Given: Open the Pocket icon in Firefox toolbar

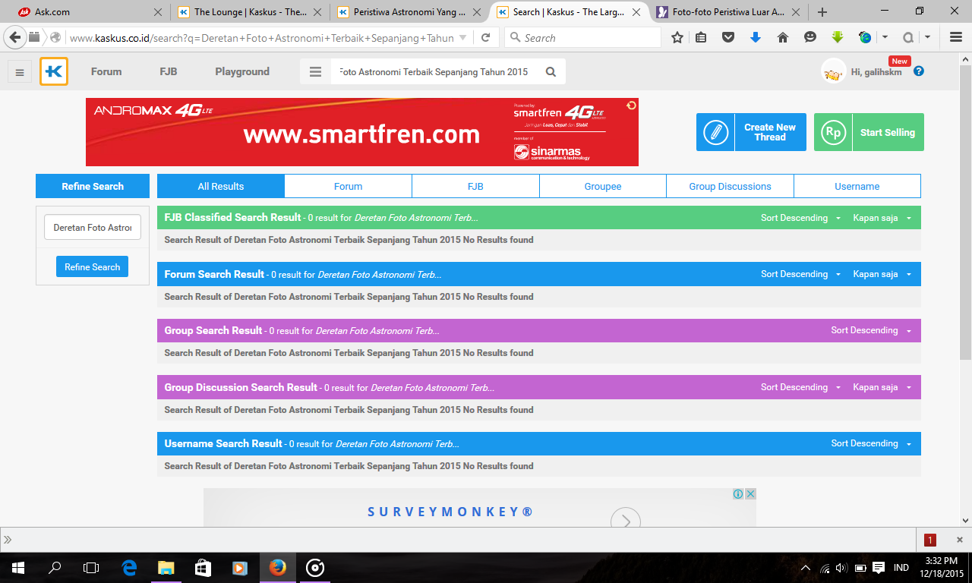Looking at the screenshot, I should tap(728, 37).
